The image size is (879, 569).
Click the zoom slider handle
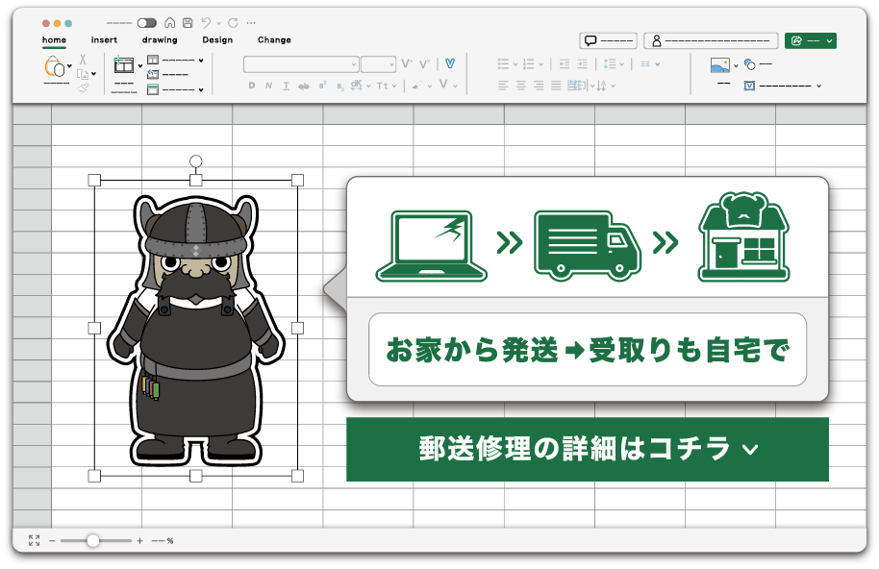click(92, 540)
